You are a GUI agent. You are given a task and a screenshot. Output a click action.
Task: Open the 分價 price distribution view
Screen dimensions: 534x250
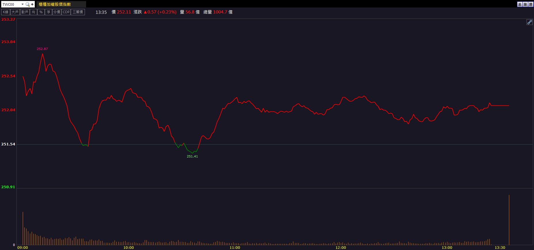tap(57, 12)
